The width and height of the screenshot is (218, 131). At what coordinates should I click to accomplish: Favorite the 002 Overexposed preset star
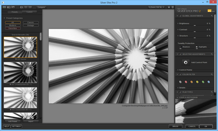coord(11,110)
